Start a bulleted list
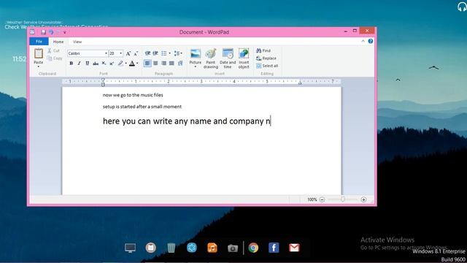Image resolution: width=467 pixels, height=263 pixels. (x=163, y=53)
